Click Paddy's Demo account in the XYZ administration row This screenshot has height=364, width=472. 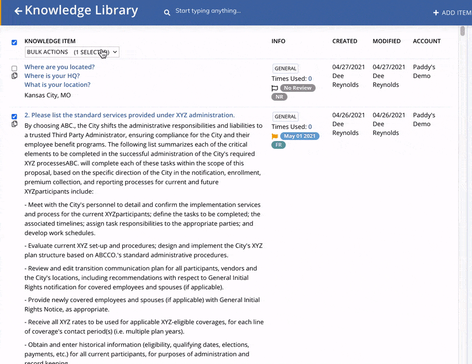(424, 119)
